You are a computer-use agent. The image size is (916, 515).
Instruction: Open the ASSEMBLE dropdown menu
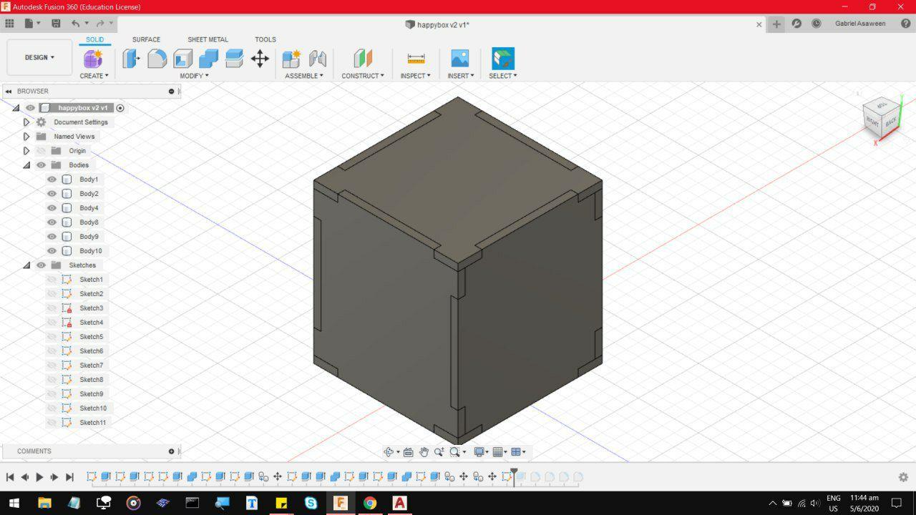pos(304,76)
